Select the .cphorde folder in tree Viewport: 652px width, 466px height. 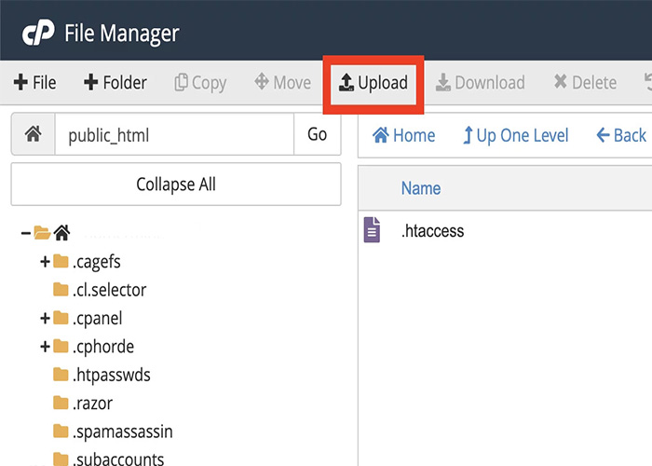point(103,347)
